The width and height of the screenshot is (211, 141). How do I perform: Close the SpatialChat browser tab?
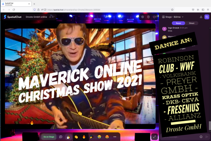(29, 4)
